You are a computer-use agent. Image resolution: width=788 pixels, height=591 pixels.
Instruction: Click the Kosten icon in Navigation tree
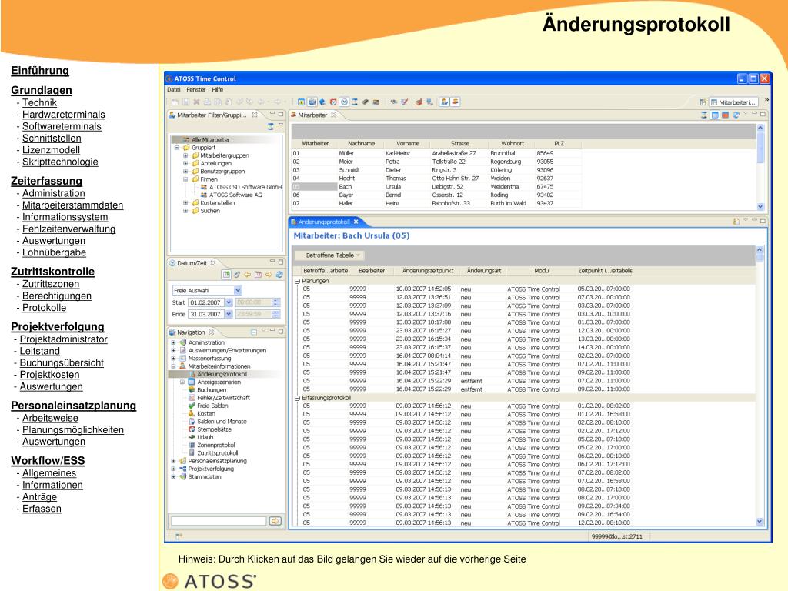click(x=192, y=413)
